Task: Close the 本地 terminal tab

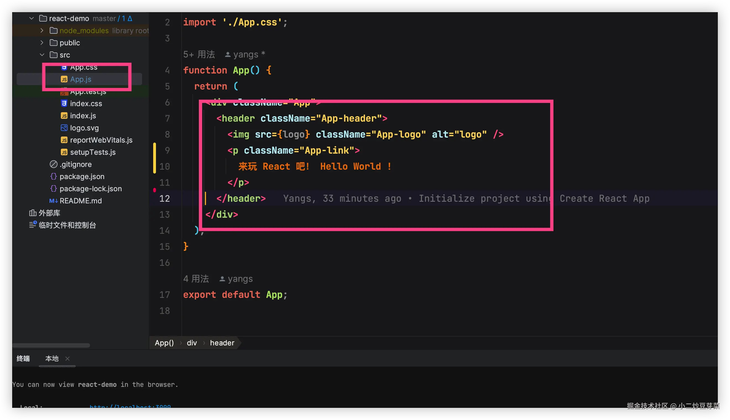Action: [x=67, y=359]
